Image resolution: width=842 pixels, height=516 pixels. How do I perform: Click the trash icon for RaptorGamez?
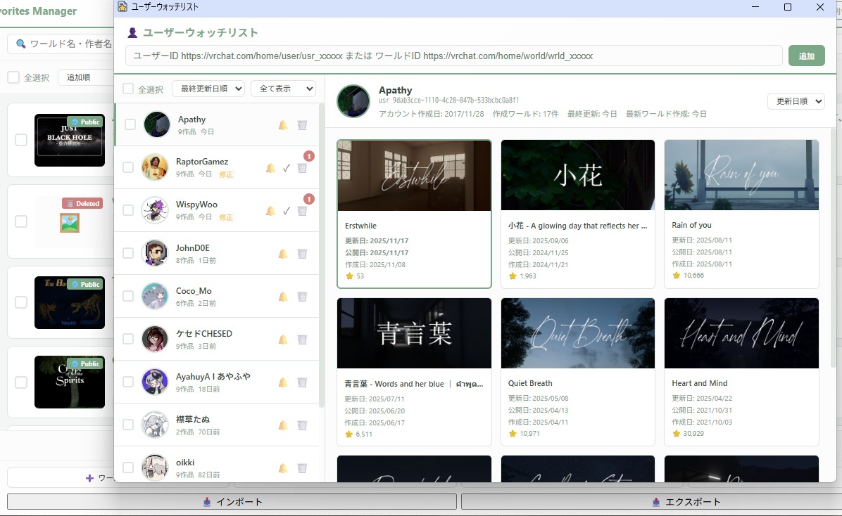(x=302, y=168)
